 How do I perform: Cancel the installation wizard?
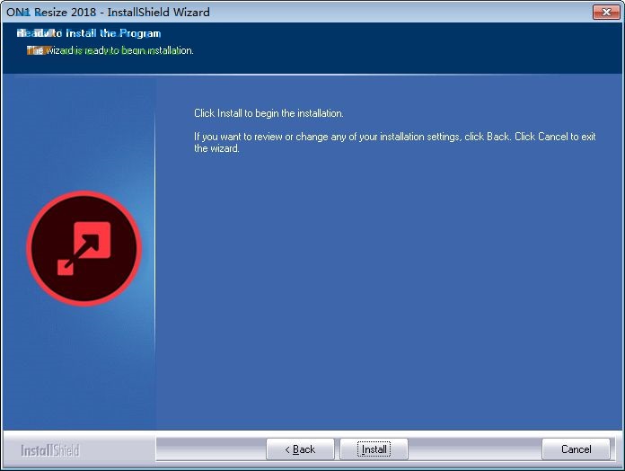click(576, 449)
